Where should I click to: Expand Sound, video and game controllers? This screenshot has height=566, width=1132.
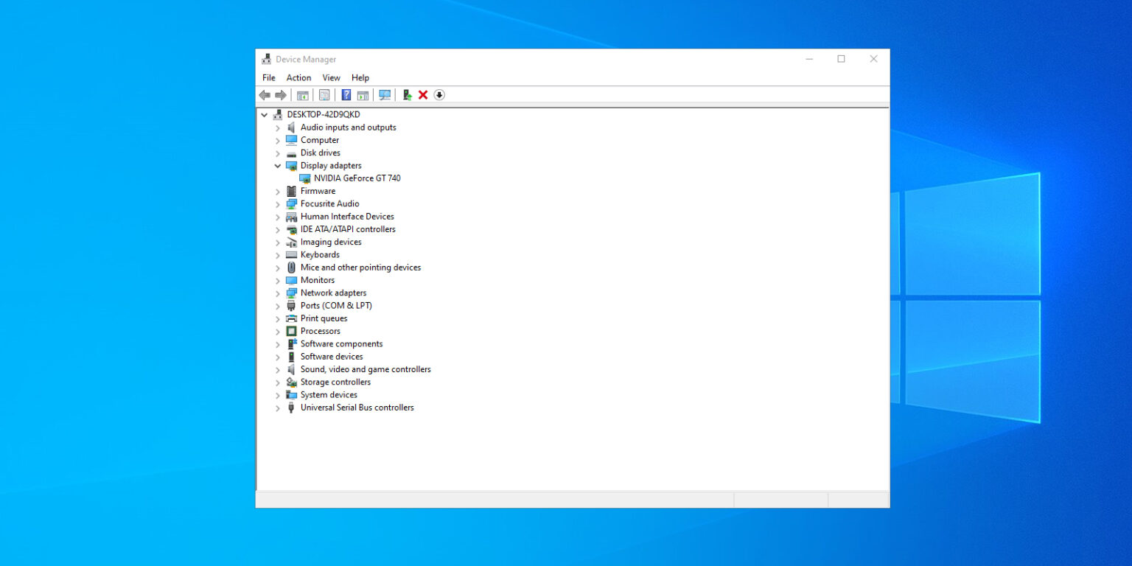[x=278, y=370]
